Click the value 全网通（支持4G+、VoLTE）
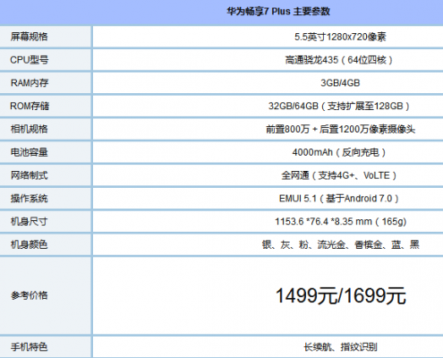This screenshot has width=443, height=358. pos(339,175)
